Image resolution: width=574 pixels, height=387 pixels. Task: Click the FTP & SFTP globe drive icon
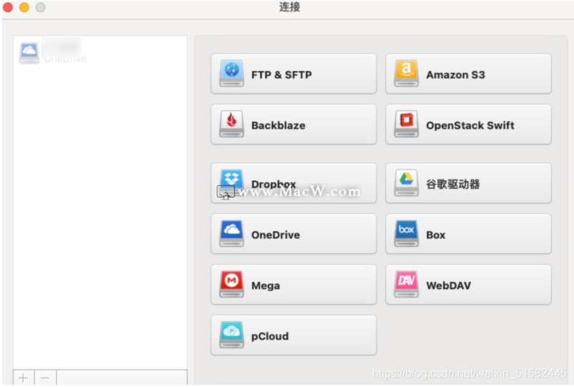tap(232, 73)
